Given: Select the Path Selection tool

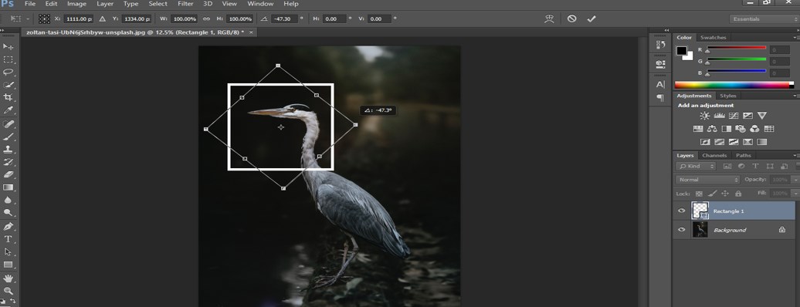Looking at the screenshot, I should point(8,252).
